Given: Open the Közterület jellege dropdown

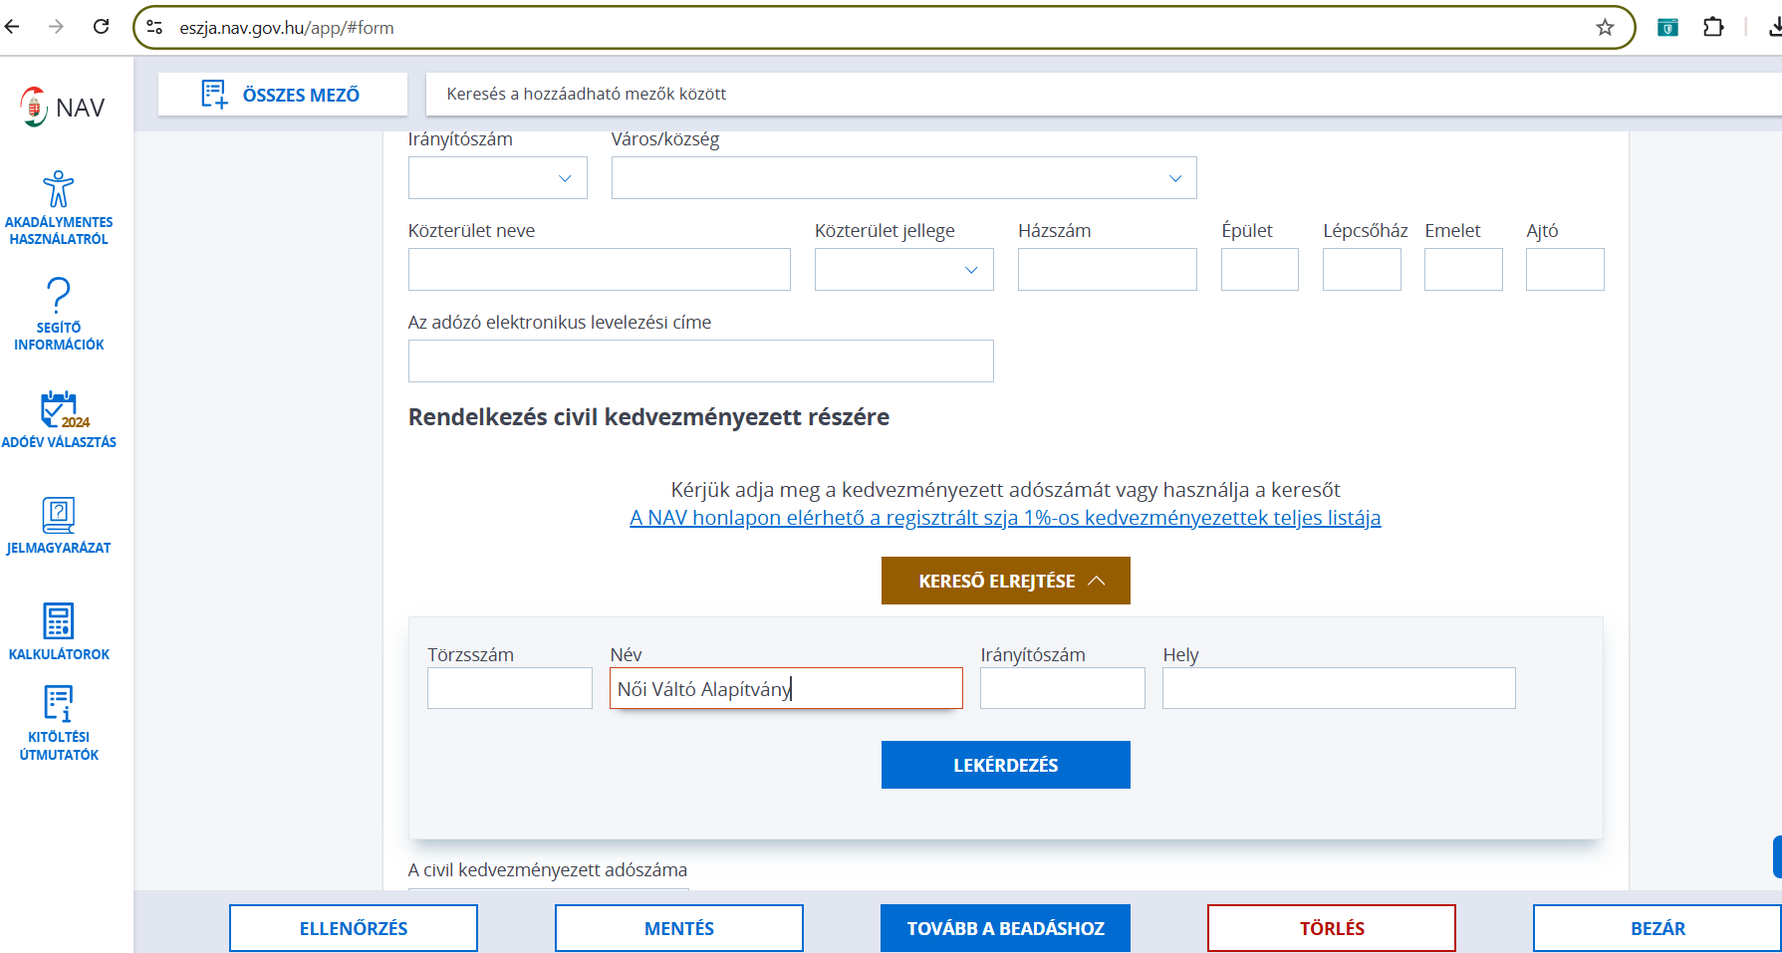Looking at the screenshot, I should 903,270.
